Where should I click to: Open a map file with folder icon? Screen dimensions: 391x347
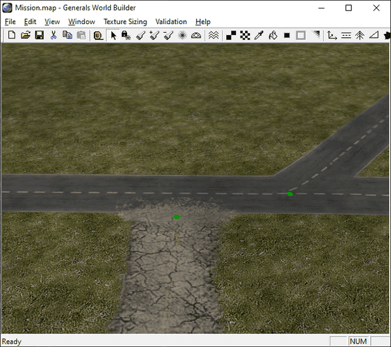tap(25, 35)
